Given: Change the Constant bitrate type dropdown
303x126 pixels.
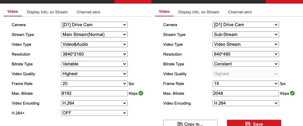Looking at the screenshot, I should click(246, 64).
